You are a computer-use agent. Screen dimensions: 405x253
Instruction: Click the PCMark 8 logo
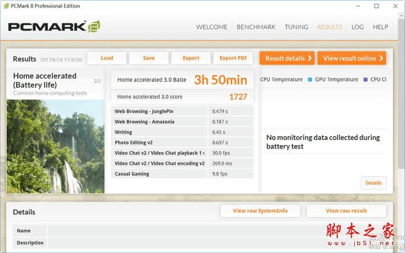click(x=54, y=27)
